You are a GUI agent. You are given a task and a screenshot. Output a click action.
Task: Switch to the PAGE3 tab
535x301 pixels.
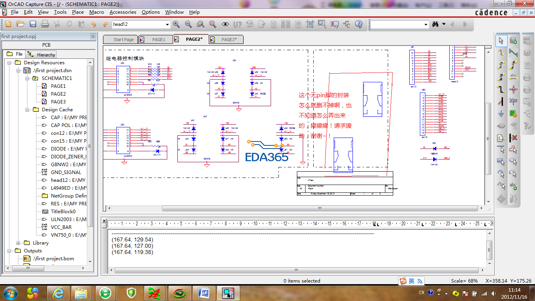coord(229,40)
